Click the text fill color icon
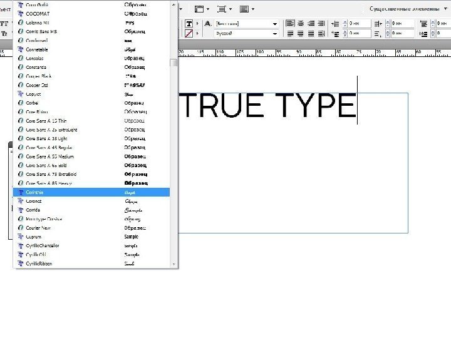451x338 pixels. click(189, 24)
